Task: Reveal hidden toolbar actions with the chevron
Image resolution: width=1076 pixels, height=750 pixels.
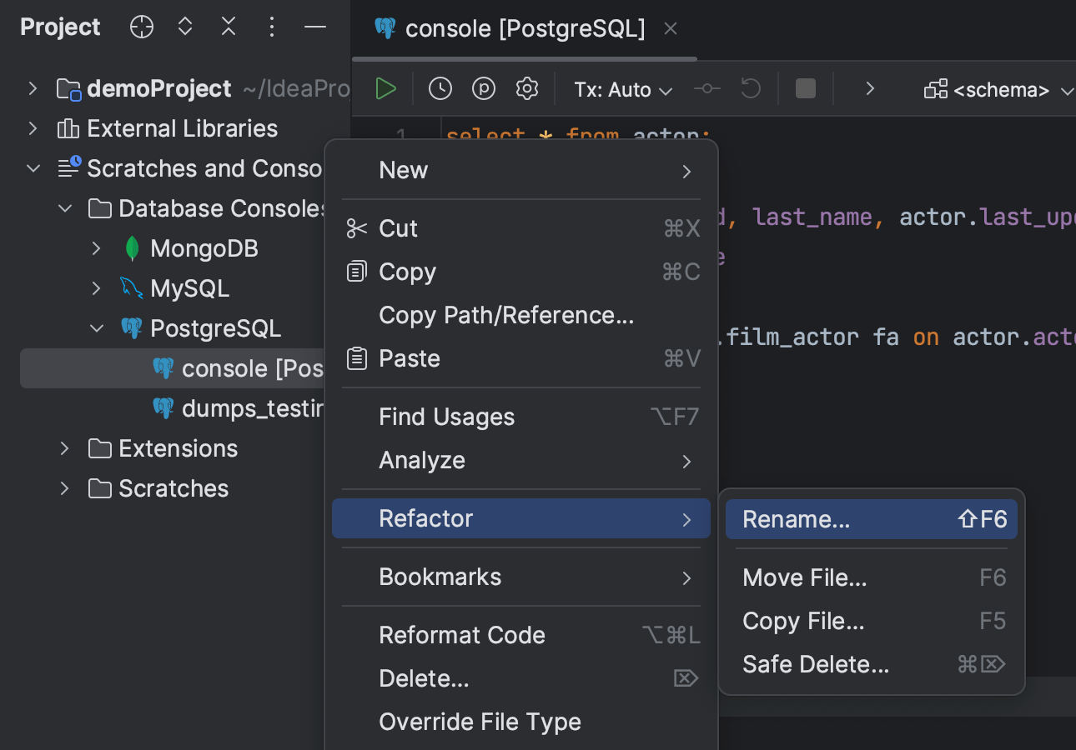Action: coord(869,88)
